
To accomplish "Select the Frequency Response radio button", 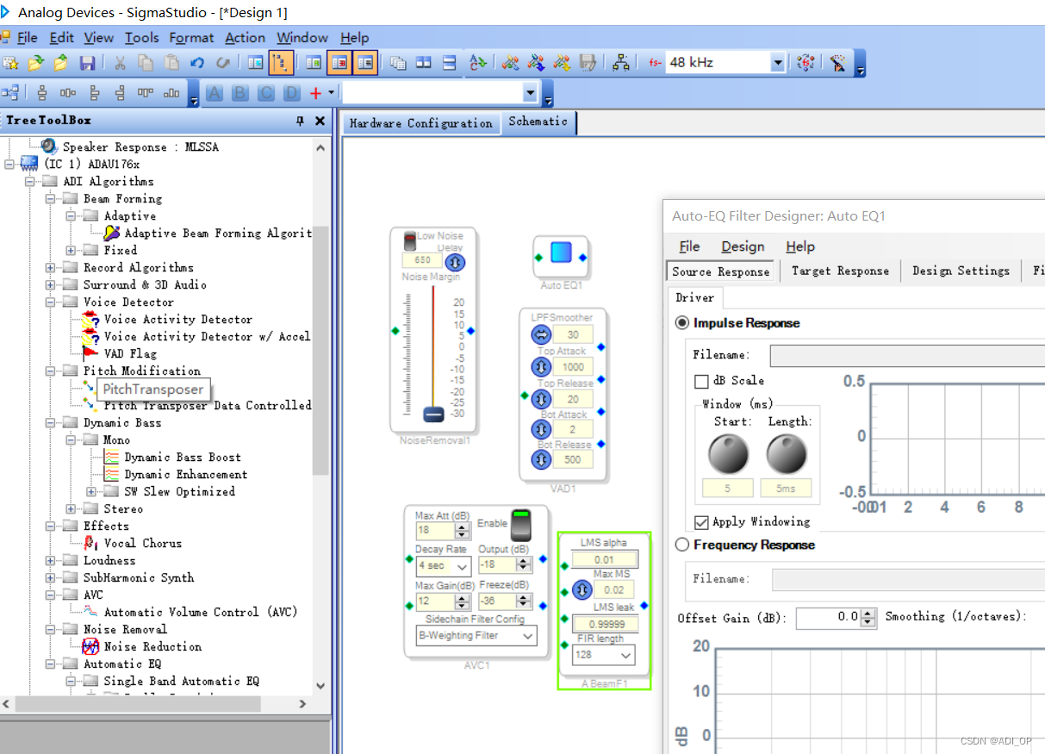I will pyautogui.click(x=681, y=544).
